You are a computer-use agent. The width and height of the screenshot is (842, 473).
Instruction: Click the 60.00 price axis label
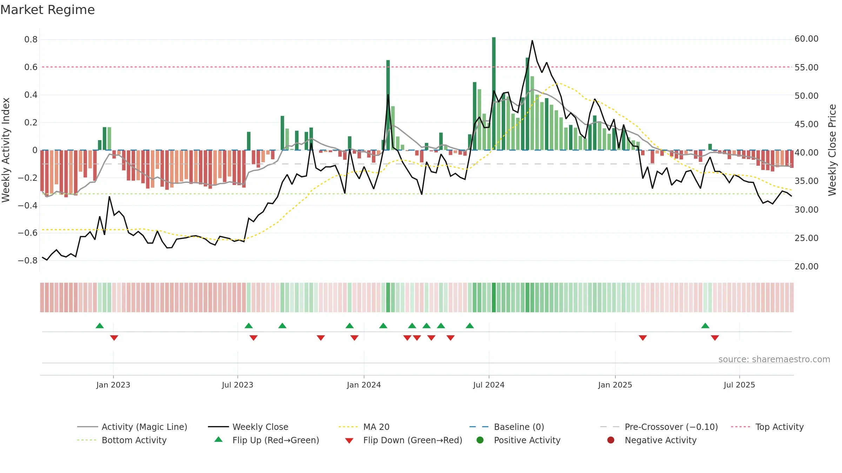tap(807, 39)
